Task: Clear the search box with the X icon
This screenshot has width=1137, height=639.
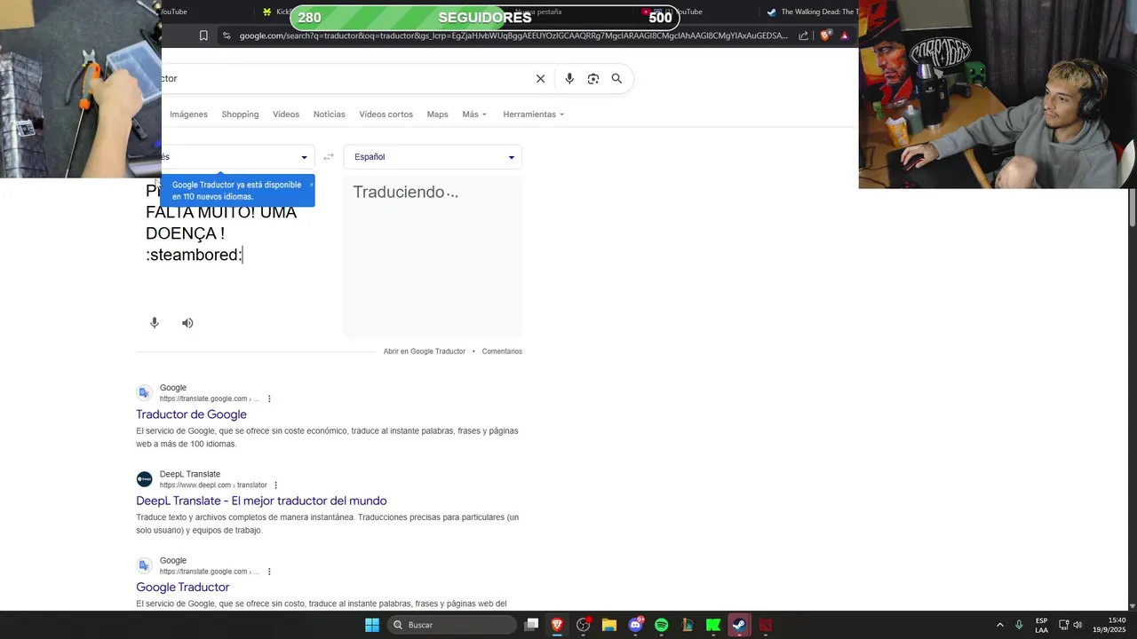Action: click(540, 78)
